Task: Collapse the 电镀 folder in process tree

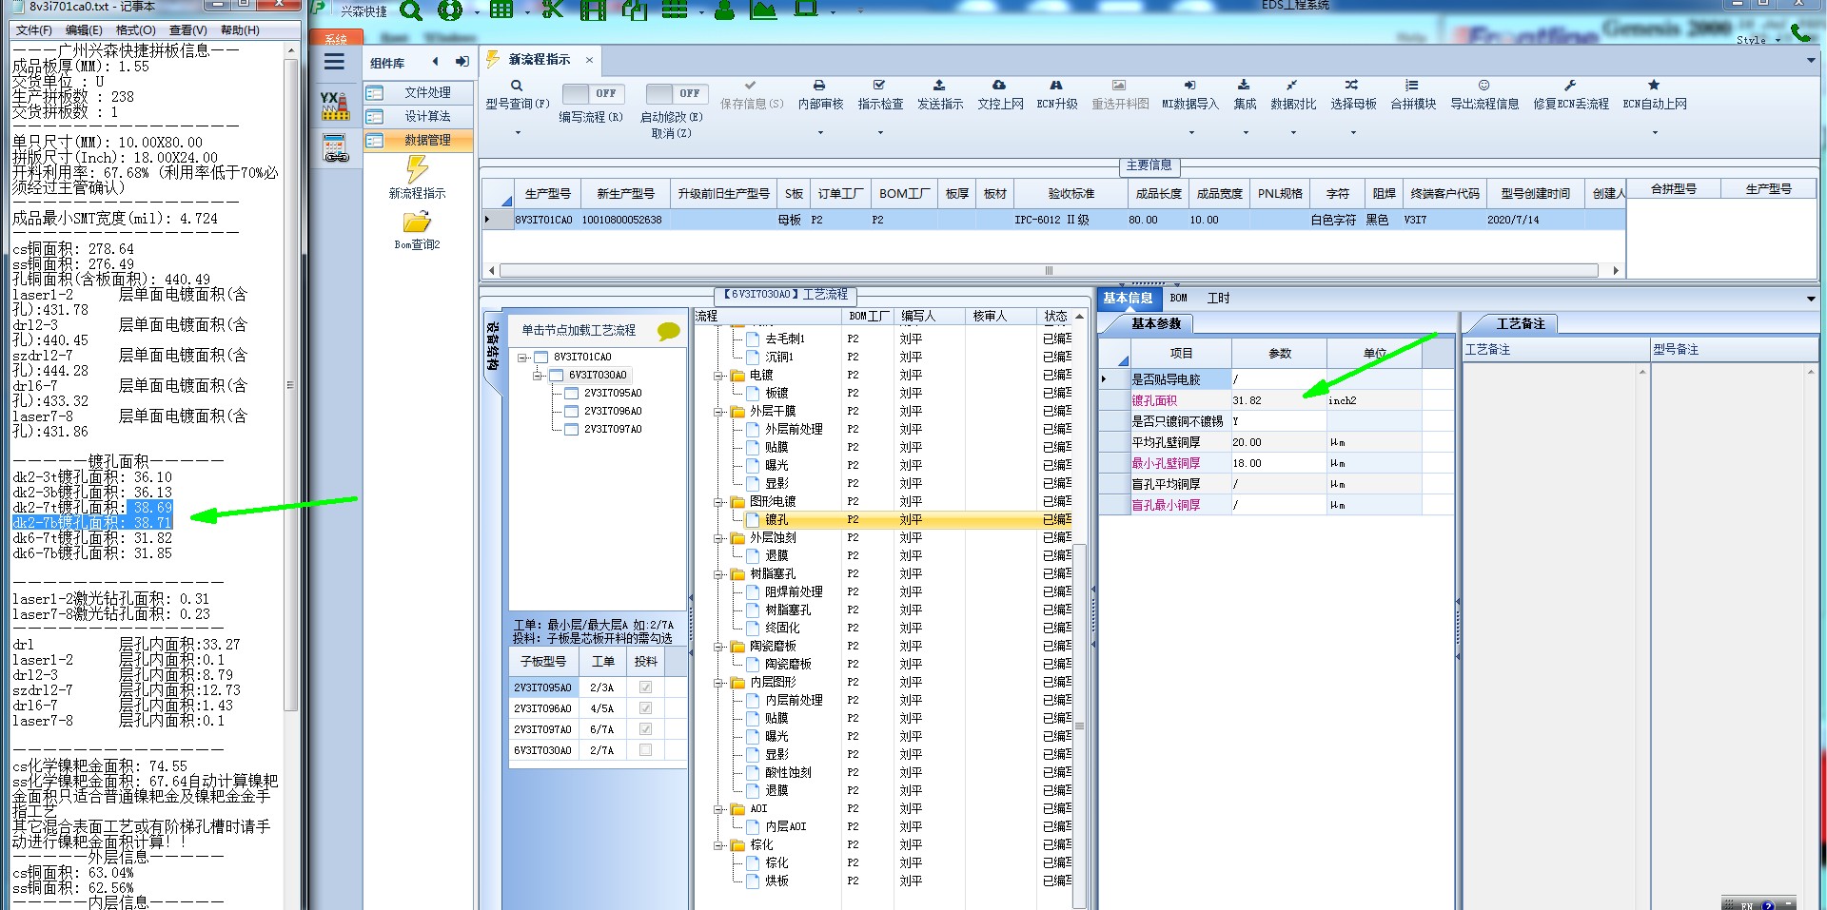Action: (x=718, y=376)
